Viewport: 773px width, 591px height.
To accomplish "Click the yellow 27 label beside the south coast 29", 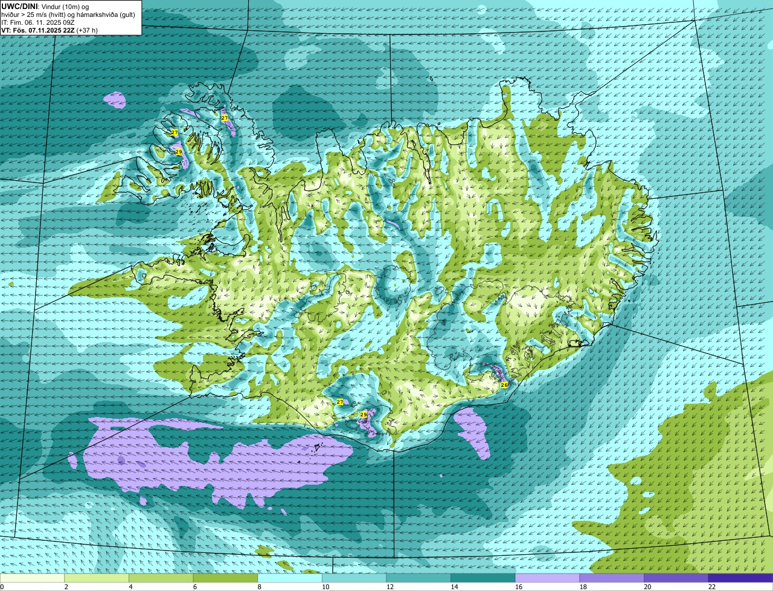I will (339, 402).
